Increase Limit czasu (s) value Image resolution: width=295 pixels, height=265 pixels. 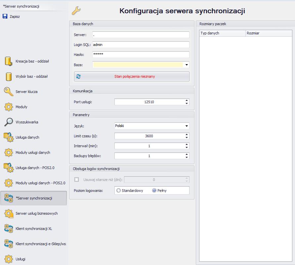coord(187,135)
